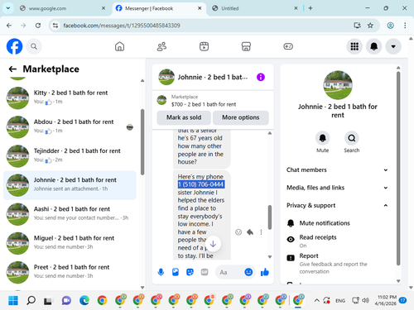
Task: Open account dropdown arrow at top right
Action: pos(393,46)
